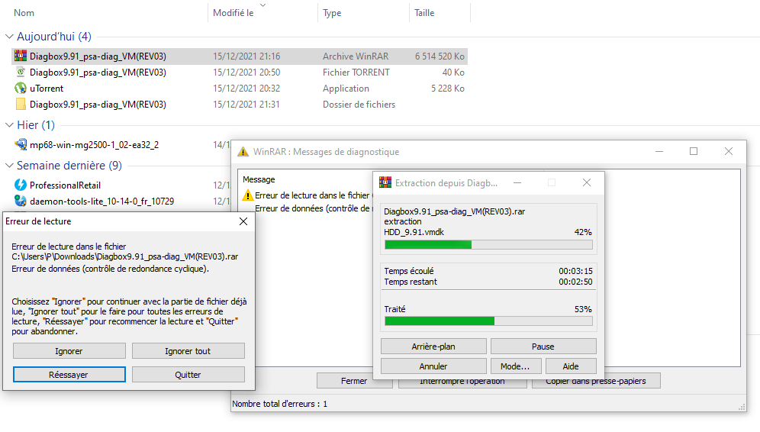Click the warning icon next to the read-error message
This screenshot has width=760, height=432.
coord(248,195)
